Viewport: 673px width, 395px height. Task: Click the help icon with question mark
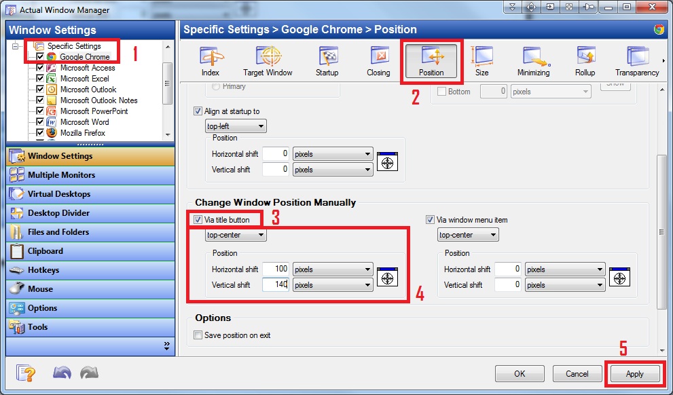tap(26, 373)
